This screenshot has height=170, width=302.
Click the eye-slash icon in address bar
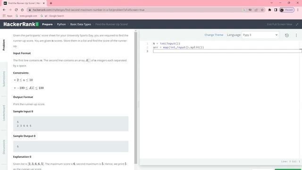pos(250,10)
